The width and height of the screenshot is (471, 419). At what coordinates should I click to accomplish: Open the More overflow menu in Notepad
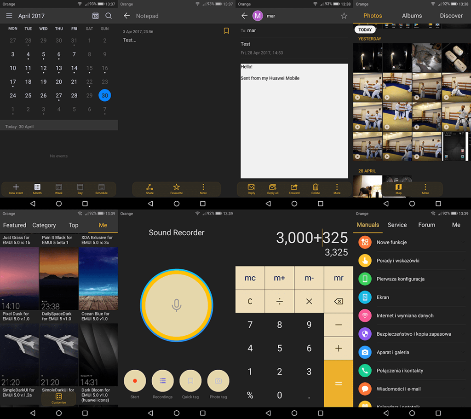[x=203, y=187]
